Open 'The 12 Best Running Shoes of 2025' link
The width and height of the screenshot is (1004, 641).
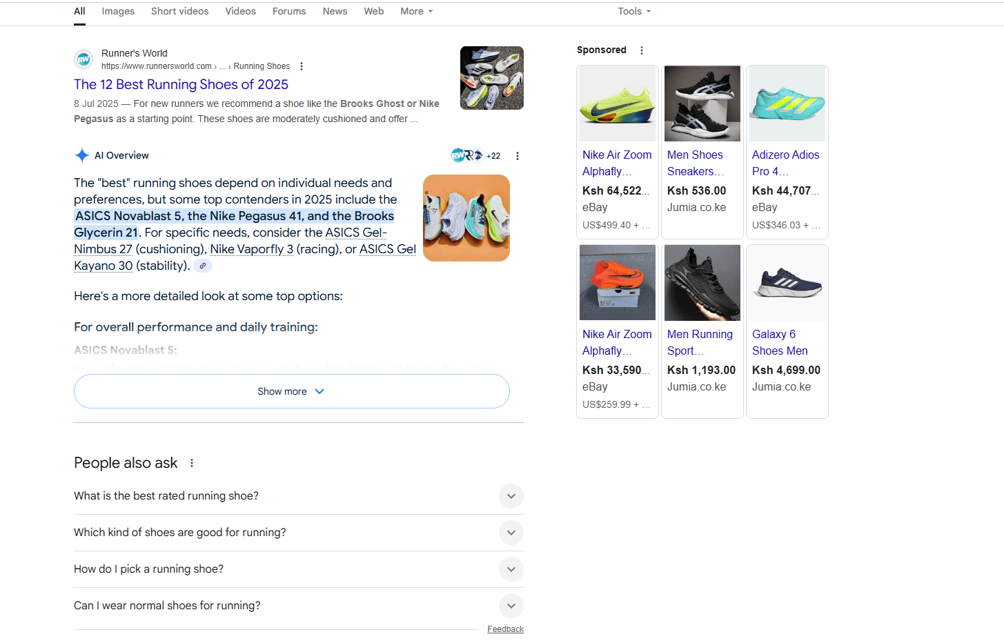181,84
